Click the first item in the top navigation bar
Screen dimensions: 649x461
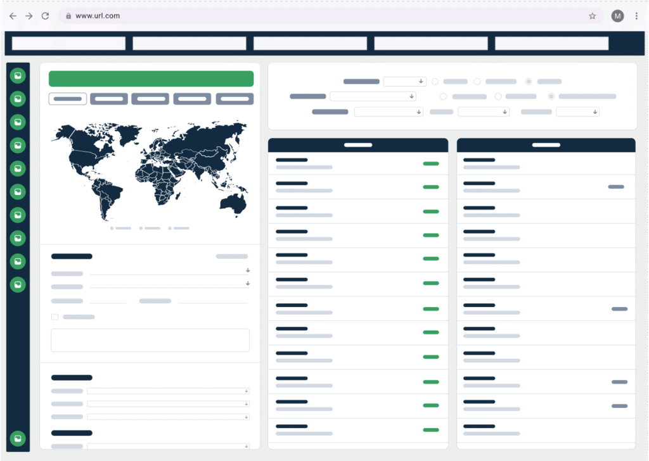(x=68, y=43)
